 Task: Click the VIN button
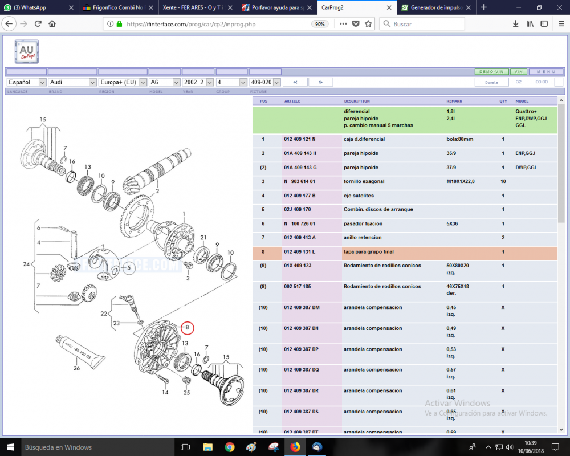coord(518,72)
